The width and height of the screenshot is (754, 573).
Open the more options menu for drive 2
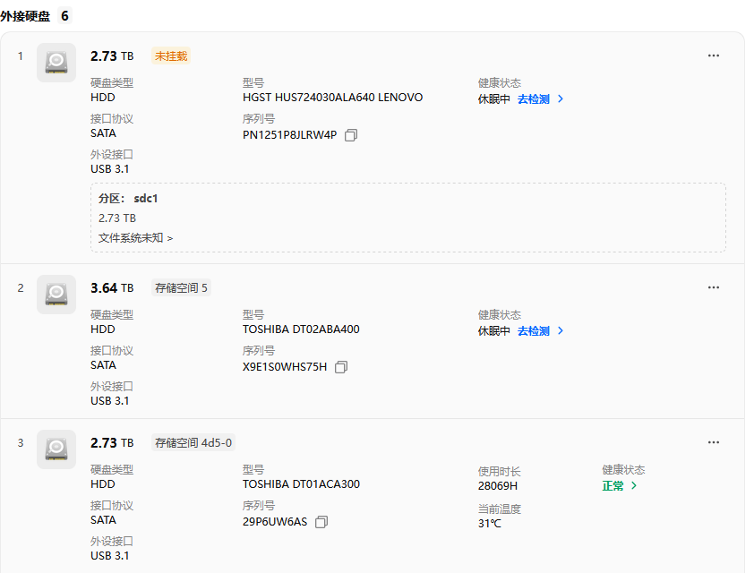(713, 286)
